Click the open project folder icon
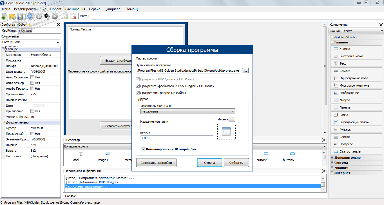 coord(12,16)
